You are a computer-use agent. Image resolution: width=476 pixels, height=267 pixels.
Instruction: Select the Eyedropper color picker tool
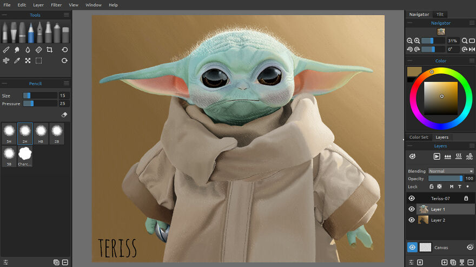pyautogui.click(x=17, y=60)
